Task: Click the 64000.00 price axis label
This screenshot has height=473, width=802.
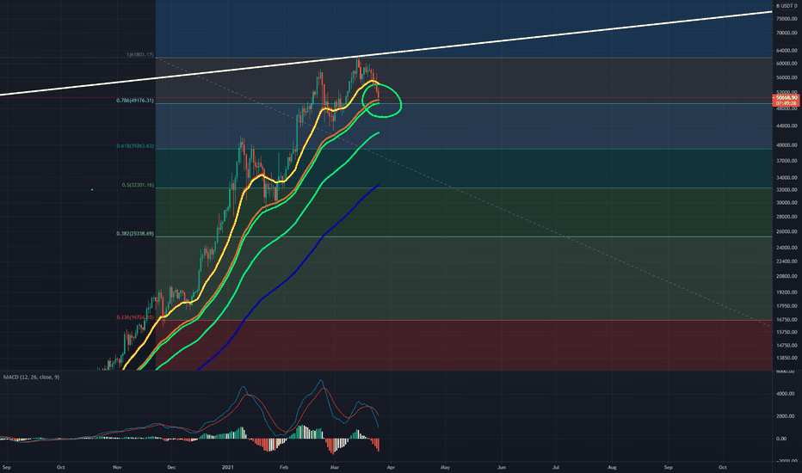Action: click(787, 51)
